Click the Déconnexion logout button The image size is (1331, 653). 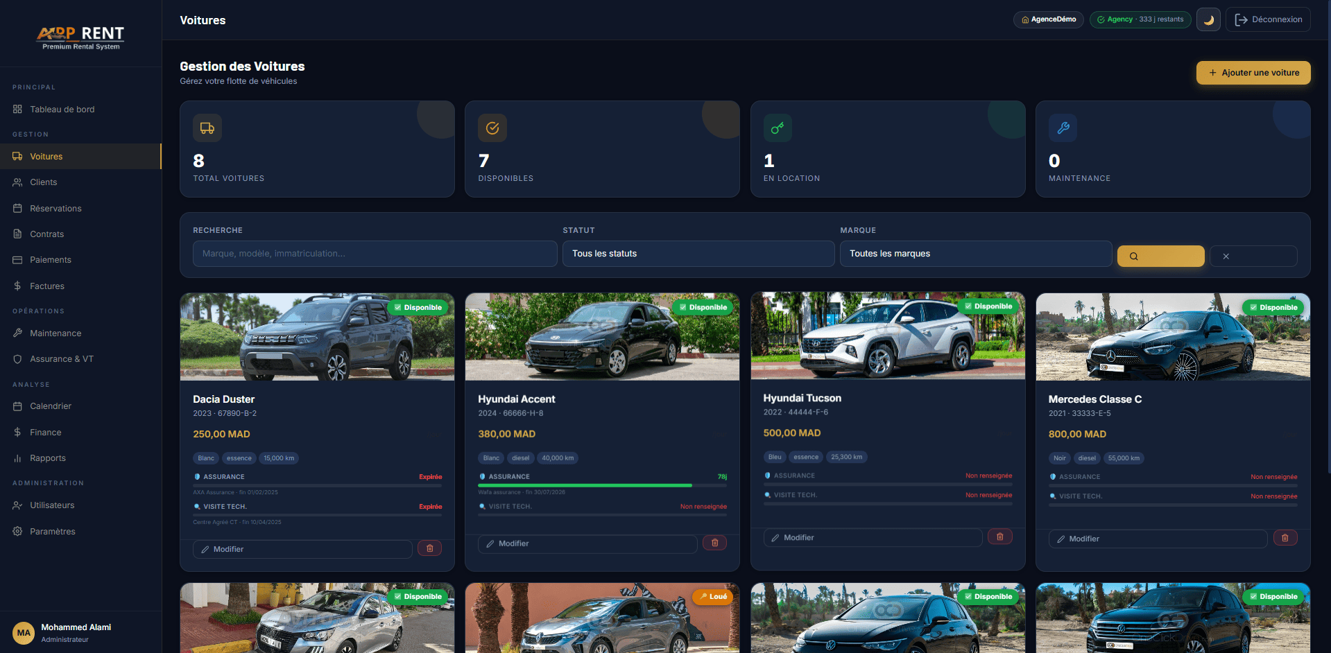[1268, 19]
